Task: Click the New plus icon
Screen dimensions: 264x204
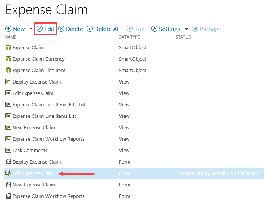Action: (x=8, y=29)
